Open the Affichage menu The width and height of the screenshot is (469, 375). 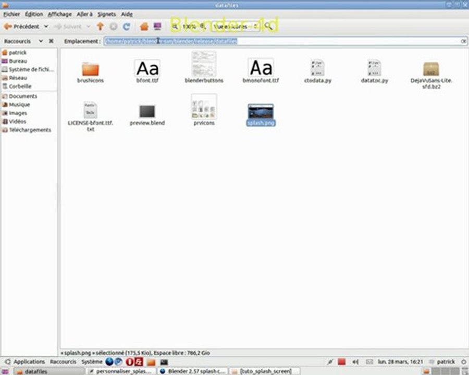point(59,14)
